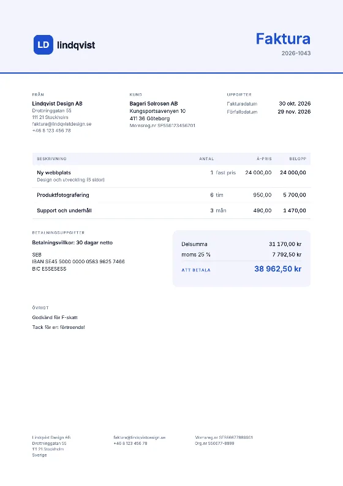Select due date 29 nov. 2026
Image resolution: width=343 pixels, height=486 pixels.
[x=294, y=112]
